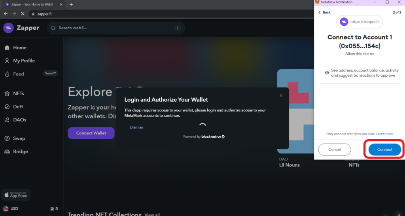Click Download on the App Store badge
This screenshot has height=216, width=405.
pos(16,195)
